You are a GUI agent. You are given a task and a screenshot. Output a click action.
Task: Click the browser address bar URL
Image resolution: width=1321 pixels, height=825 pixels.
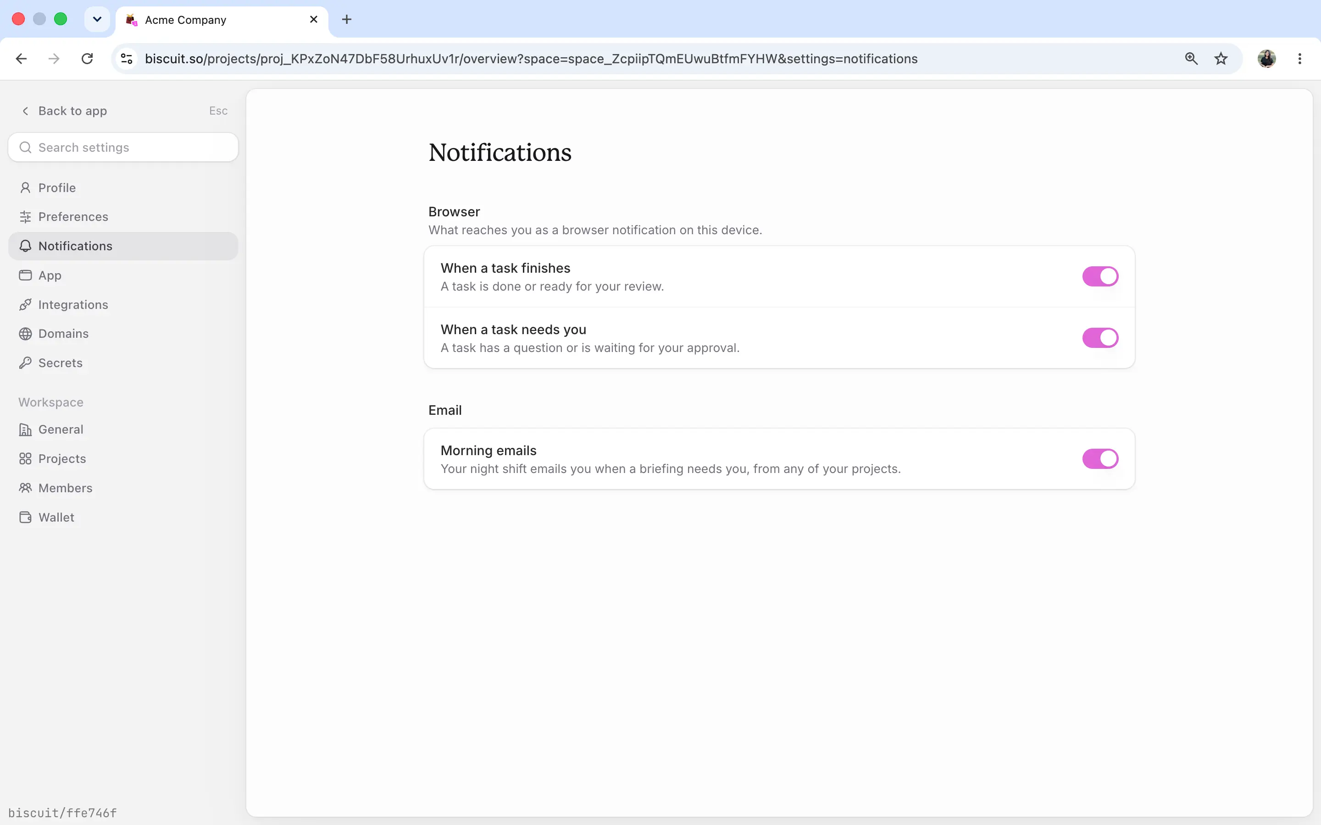click(x=531, y=58)
